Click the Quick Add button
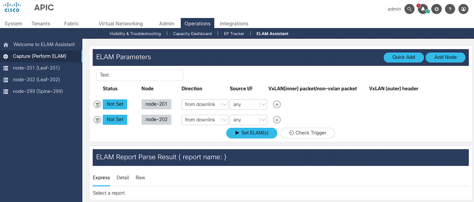The height and width of the screenshot is (202, 474). tap(404, 57)
